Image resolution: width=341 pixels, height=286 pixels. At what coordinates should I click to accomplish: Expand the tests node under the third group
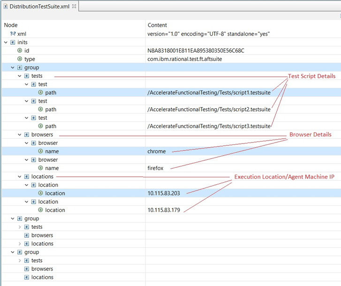click(20, 260)
